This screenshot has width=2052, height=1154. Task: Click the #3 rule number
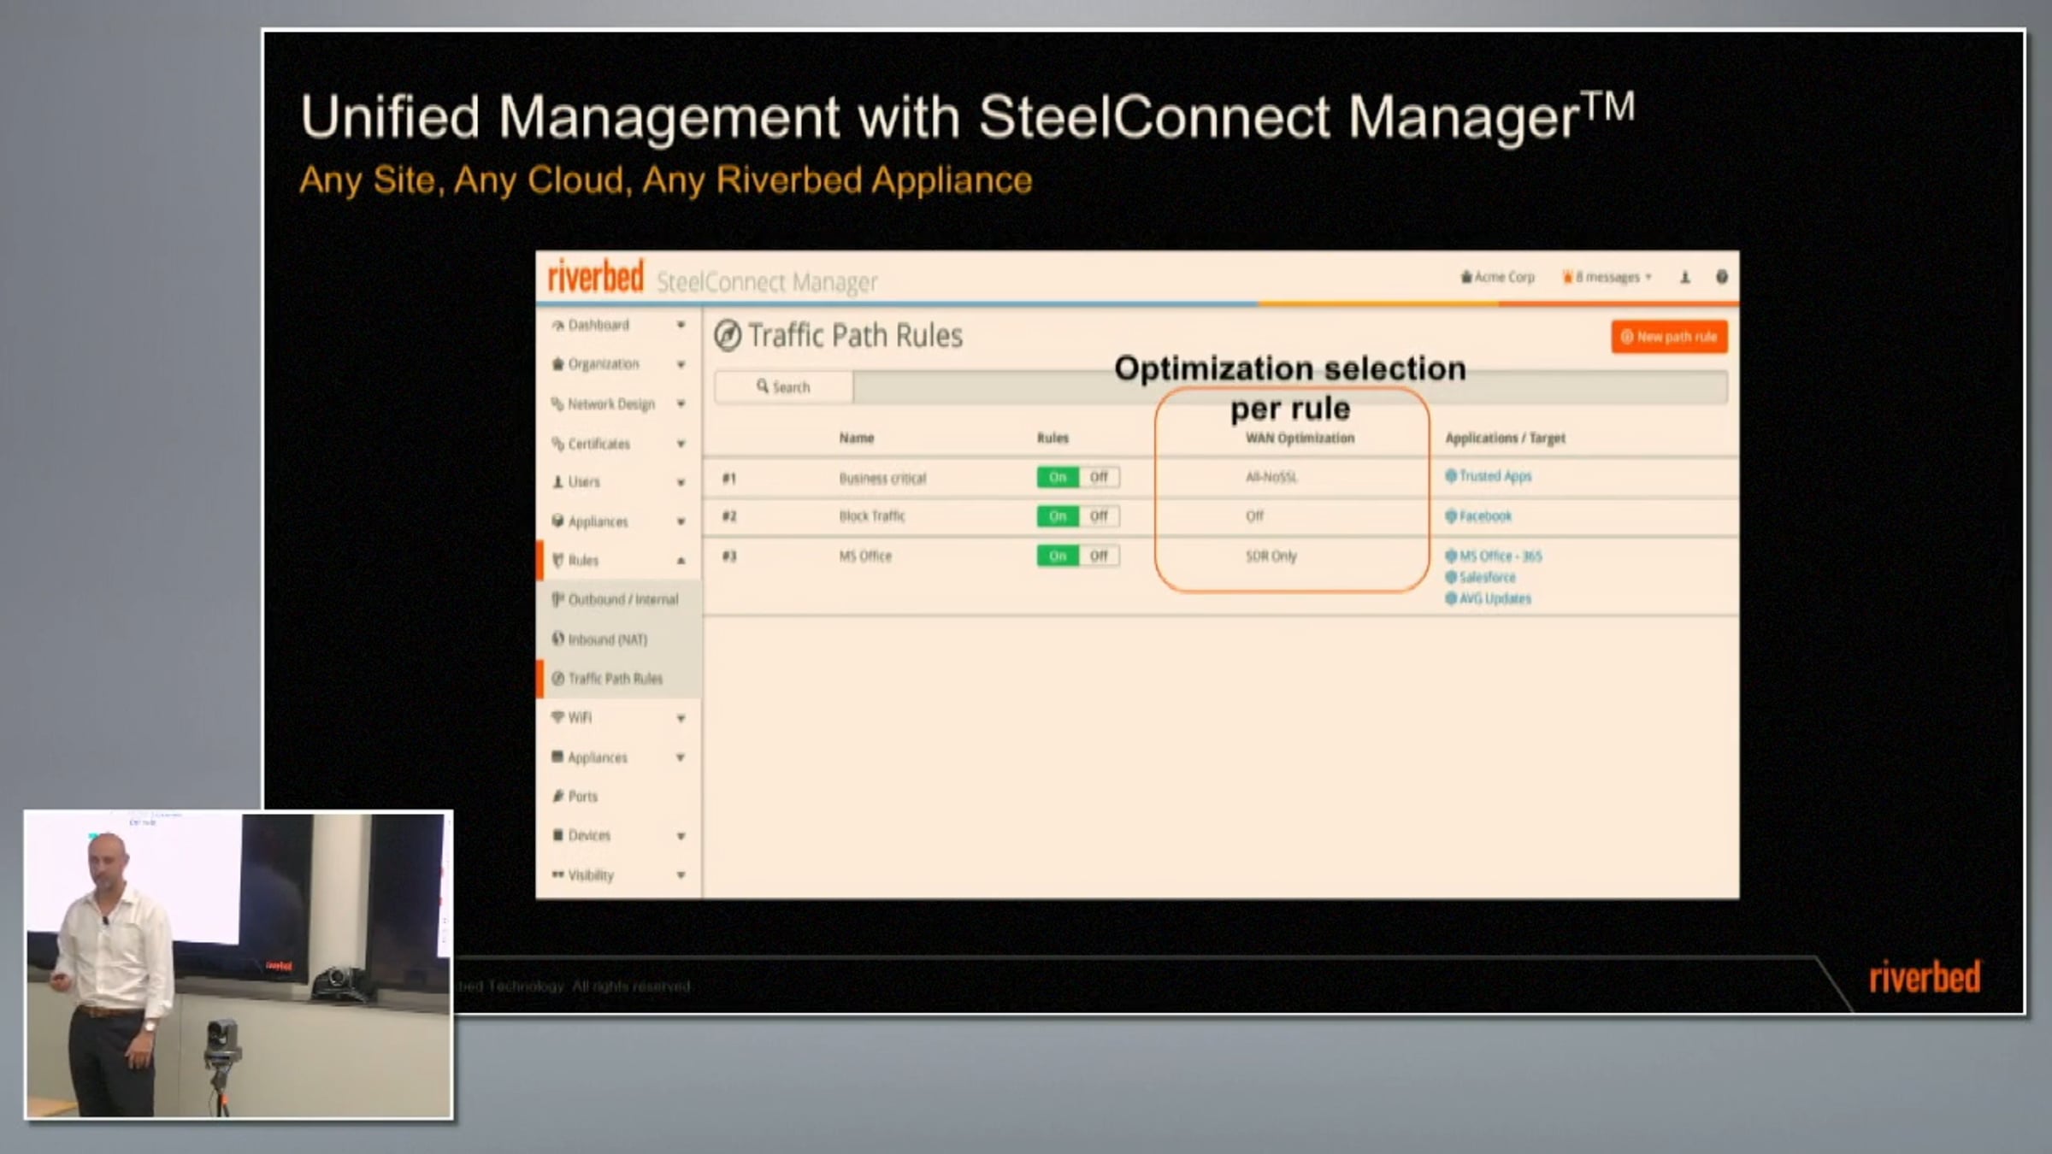(729, 556)
